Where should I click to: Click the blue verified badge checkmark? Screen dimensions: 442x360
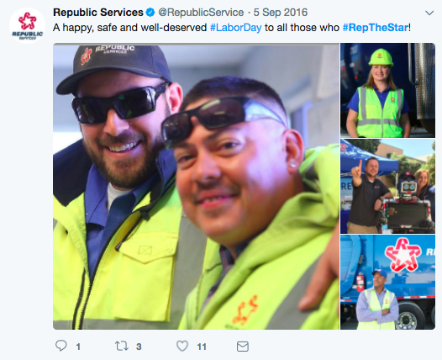point(150,13)
